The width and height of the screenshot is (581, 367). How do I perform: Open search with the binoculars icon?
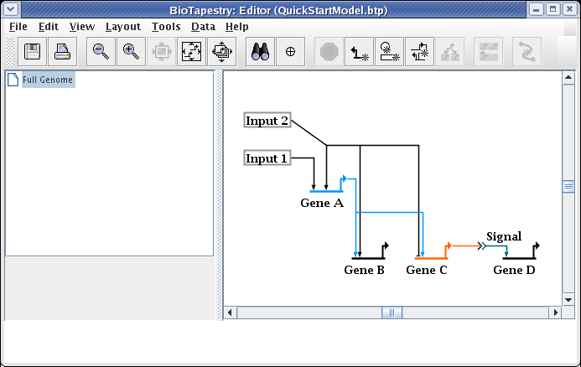coord(260,52)
